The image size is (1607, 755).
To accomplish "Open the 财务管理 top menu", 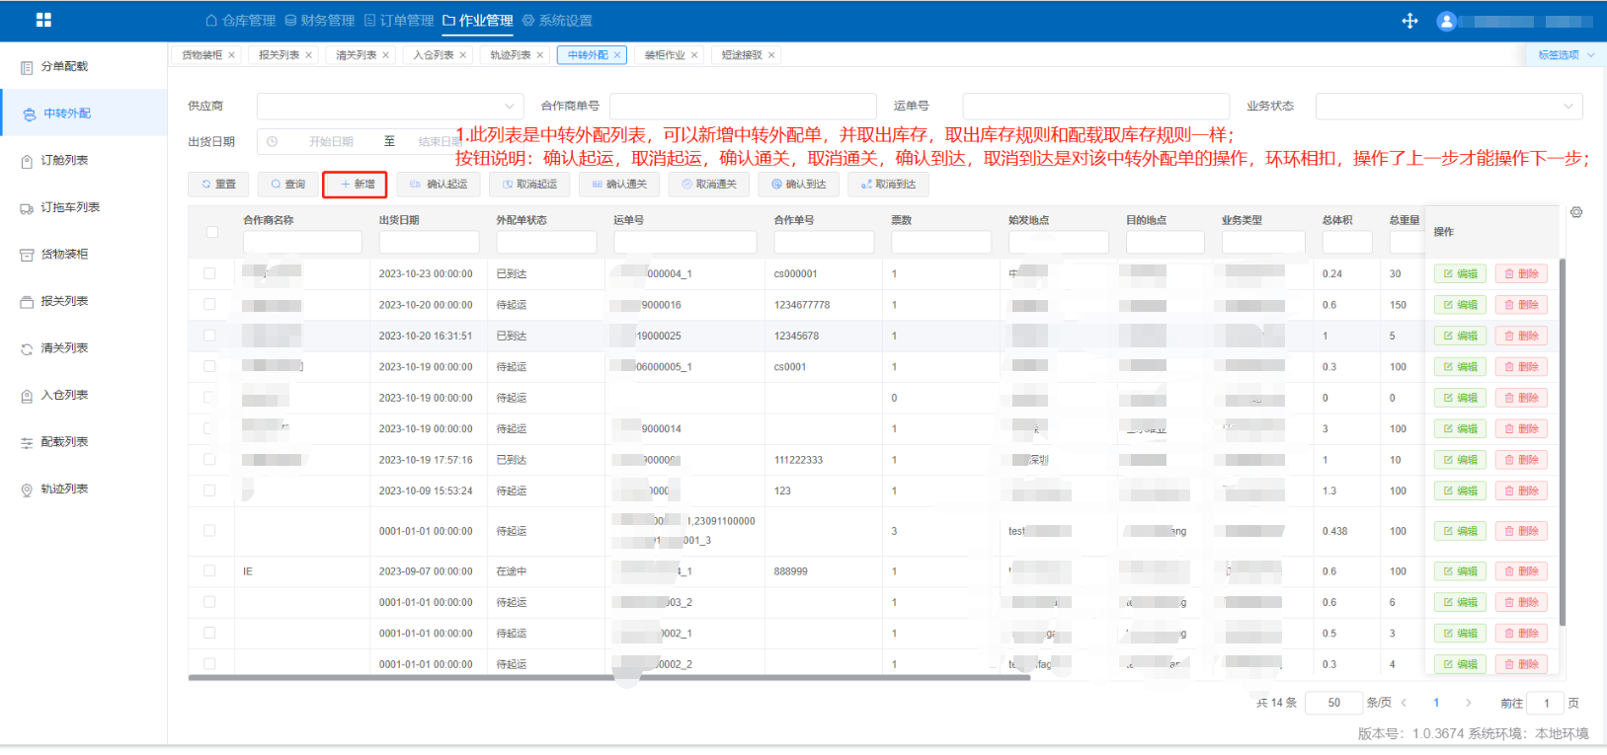I will pyautogui.click(x=319, y=21).
